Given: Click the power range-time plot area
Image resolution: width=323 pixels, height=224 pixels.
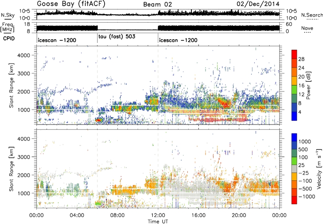Looking at the screenshot, I should [158, 85].
